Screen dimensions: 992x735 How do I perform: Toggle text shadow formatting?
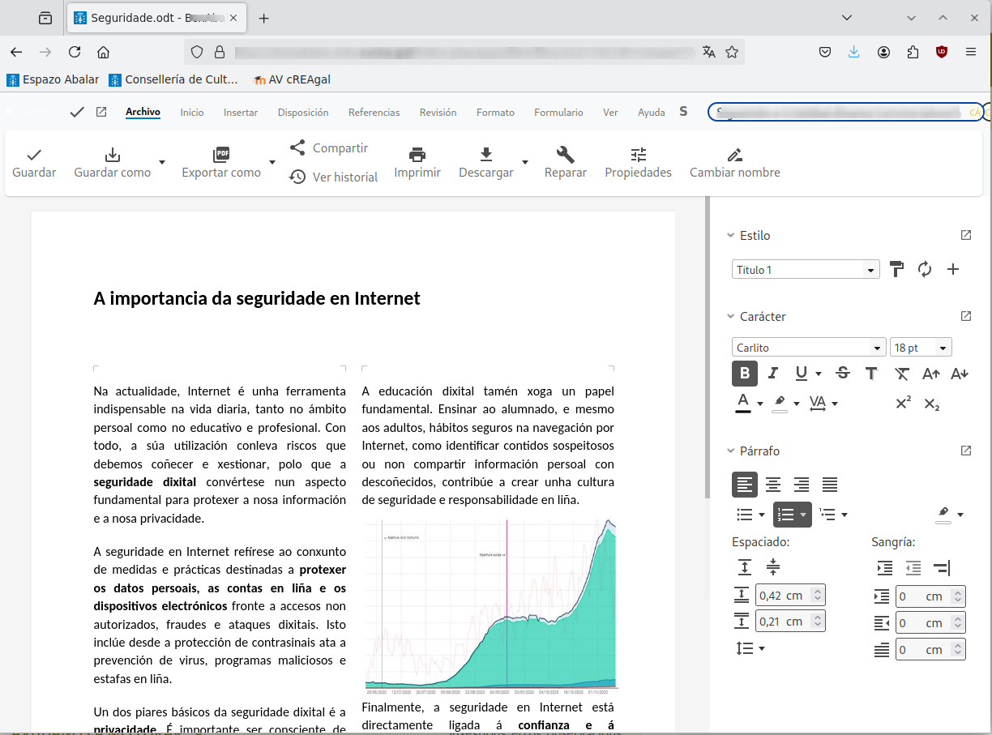[871, 374]
